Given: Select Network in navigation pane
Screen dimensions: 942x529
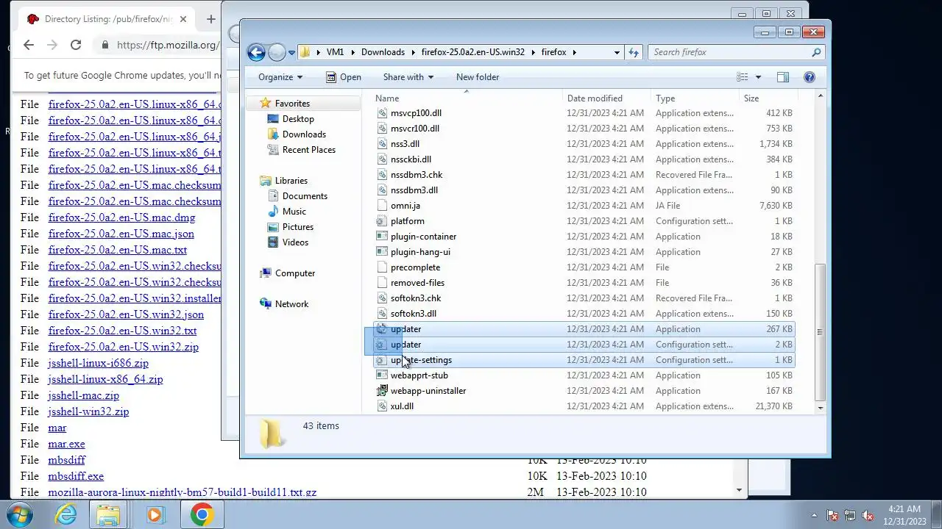Looking at the screenshot, I should coord(291,304).
